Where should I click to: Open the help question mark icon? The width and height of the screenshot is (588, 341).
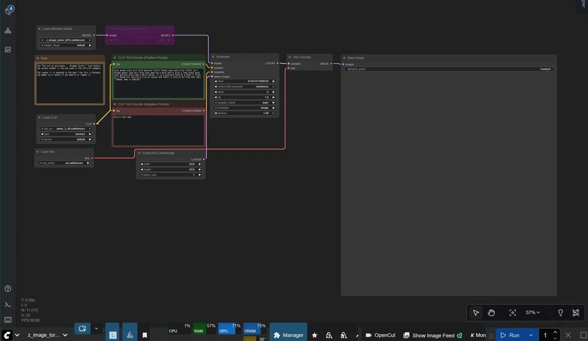(x=8, y=289)
